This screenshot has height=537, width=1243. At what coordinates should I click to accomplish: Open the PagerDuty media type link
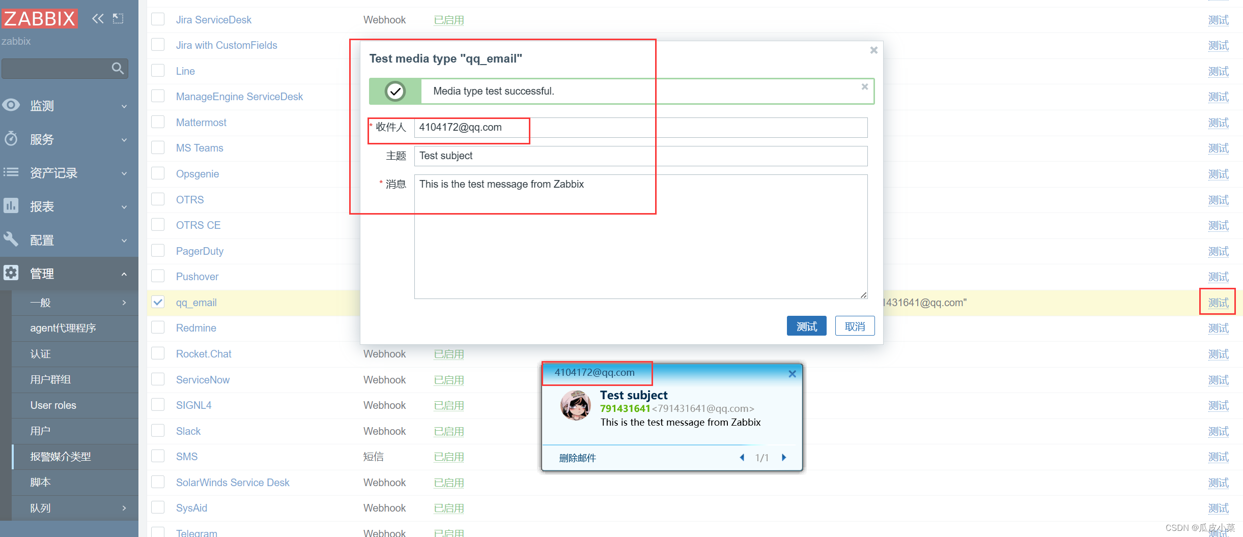(x=200, y=251)
